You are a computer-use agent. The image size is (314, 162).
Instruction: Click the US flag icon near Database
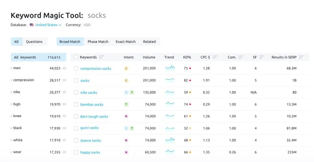[x=32, y=25]
